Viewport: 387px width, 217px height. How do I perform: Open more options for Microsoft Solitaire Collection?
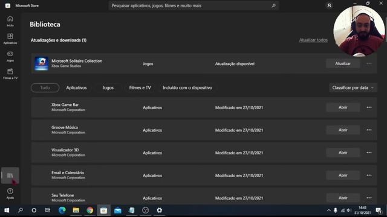369,63
